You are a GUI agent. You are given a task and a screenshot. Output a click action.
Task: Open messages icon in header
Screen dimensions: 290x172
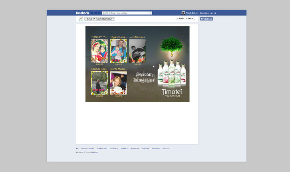pos(95,13)
